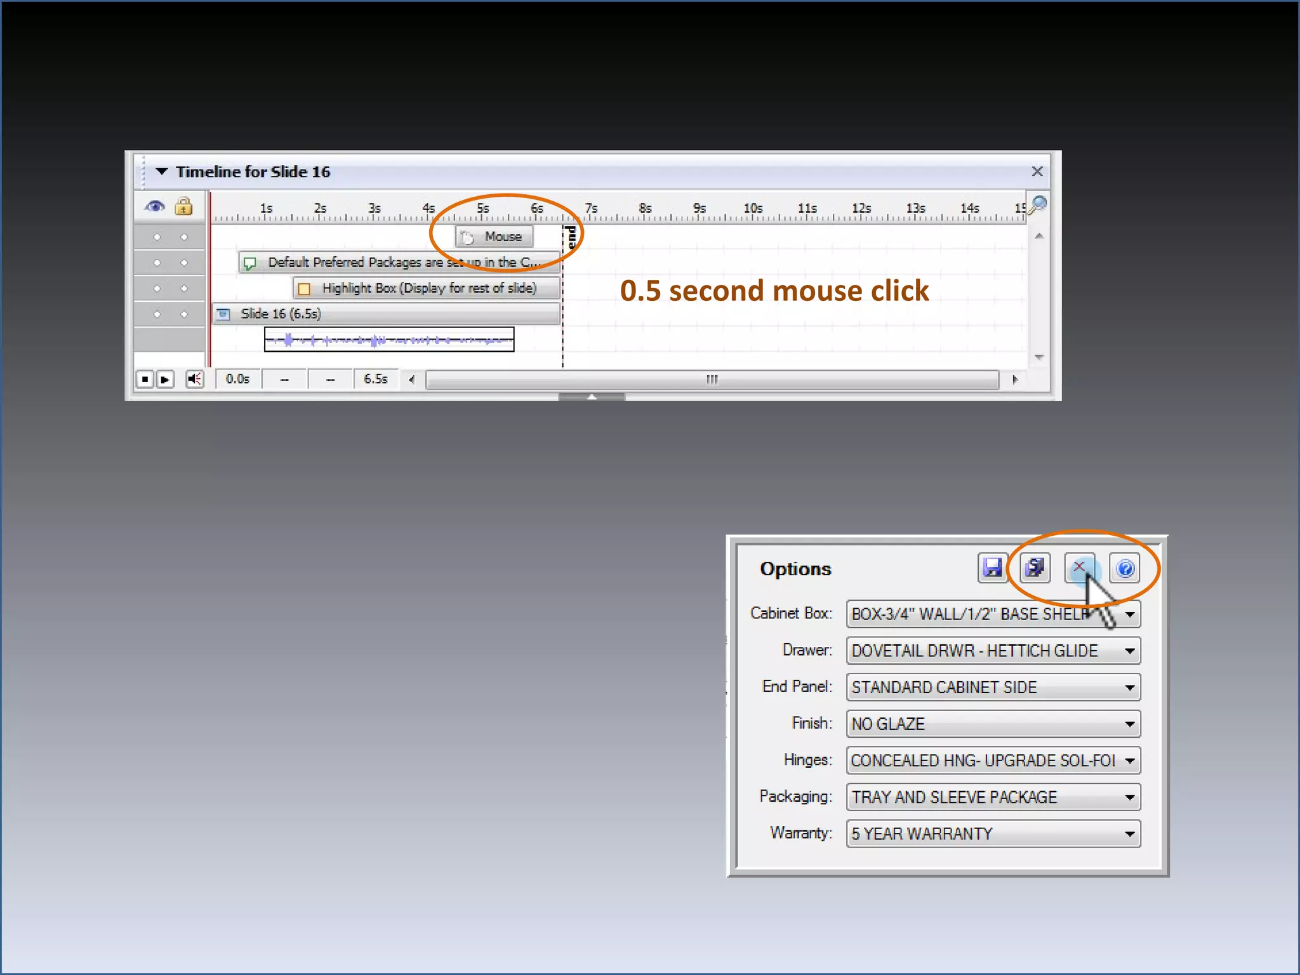Play the timeline
The image size is (1300, 975).
pos(165,380)
